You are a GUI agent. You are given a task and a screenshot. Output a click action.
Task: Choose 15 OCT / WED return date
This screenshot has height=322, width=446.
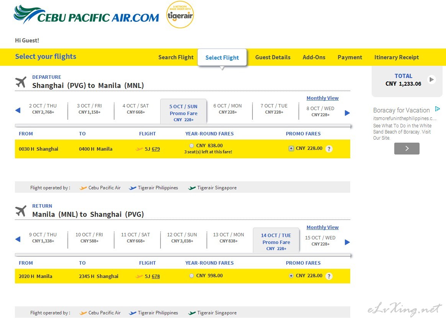click(x=320, y=241)
